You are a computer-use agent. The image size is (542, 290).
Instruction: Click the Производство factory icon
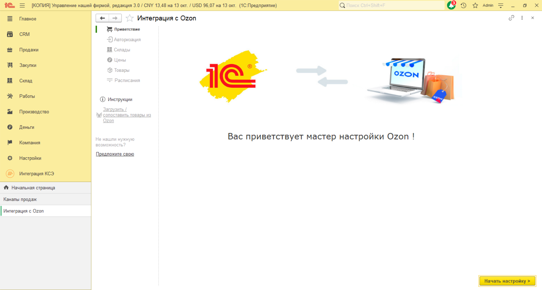10,112
